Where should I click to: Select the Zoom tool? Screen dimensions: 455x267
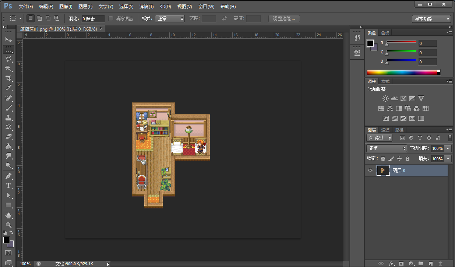(x=8, y=225)
